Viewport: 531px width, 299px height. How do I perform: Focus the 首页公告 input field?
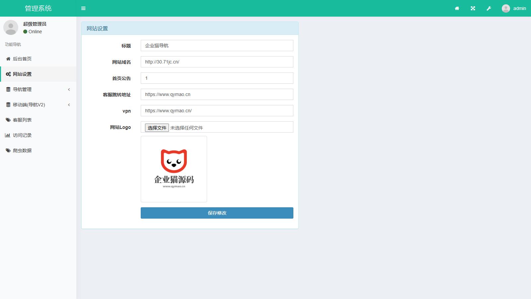(x=217, y=78)
